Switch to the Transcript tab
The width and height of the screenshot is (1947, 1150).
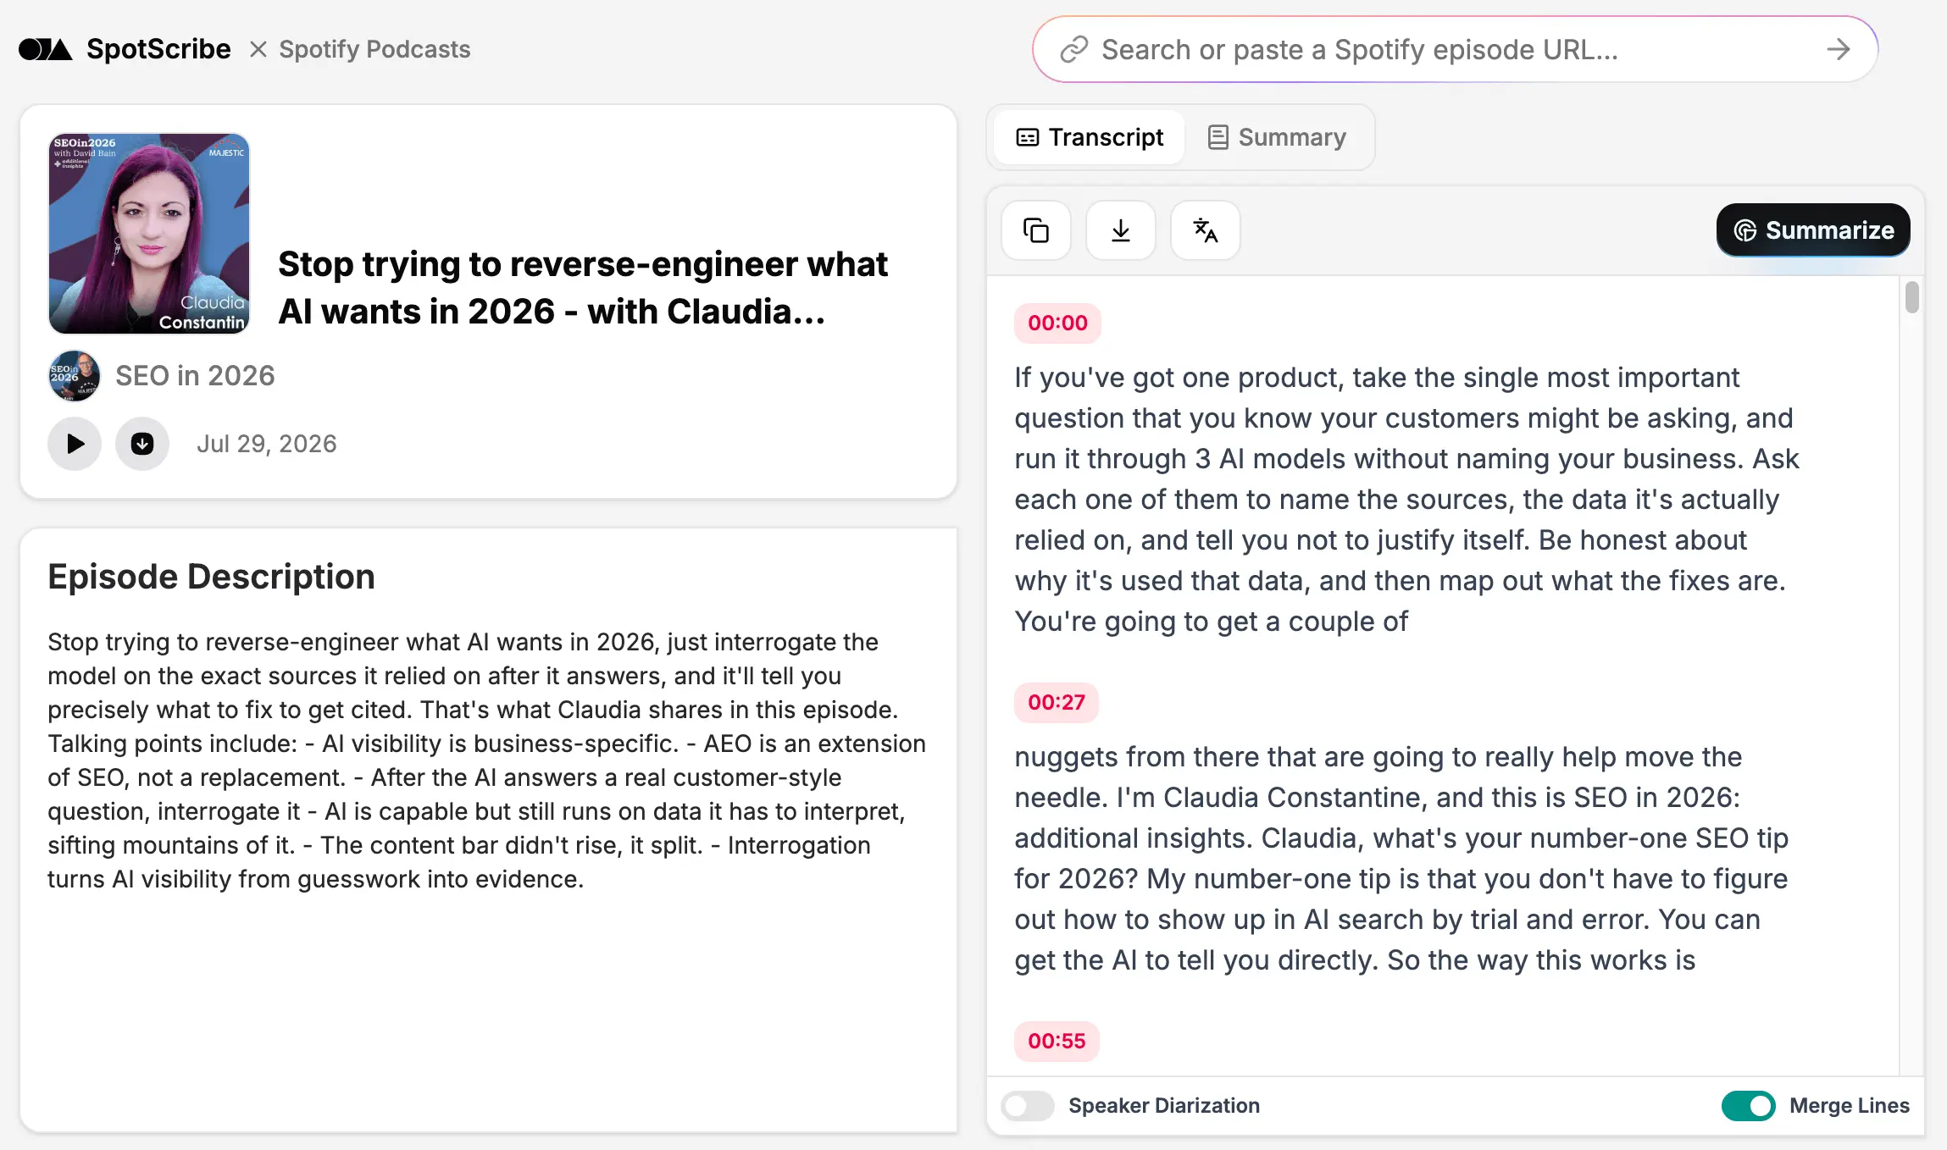[x=1090, y=137]
